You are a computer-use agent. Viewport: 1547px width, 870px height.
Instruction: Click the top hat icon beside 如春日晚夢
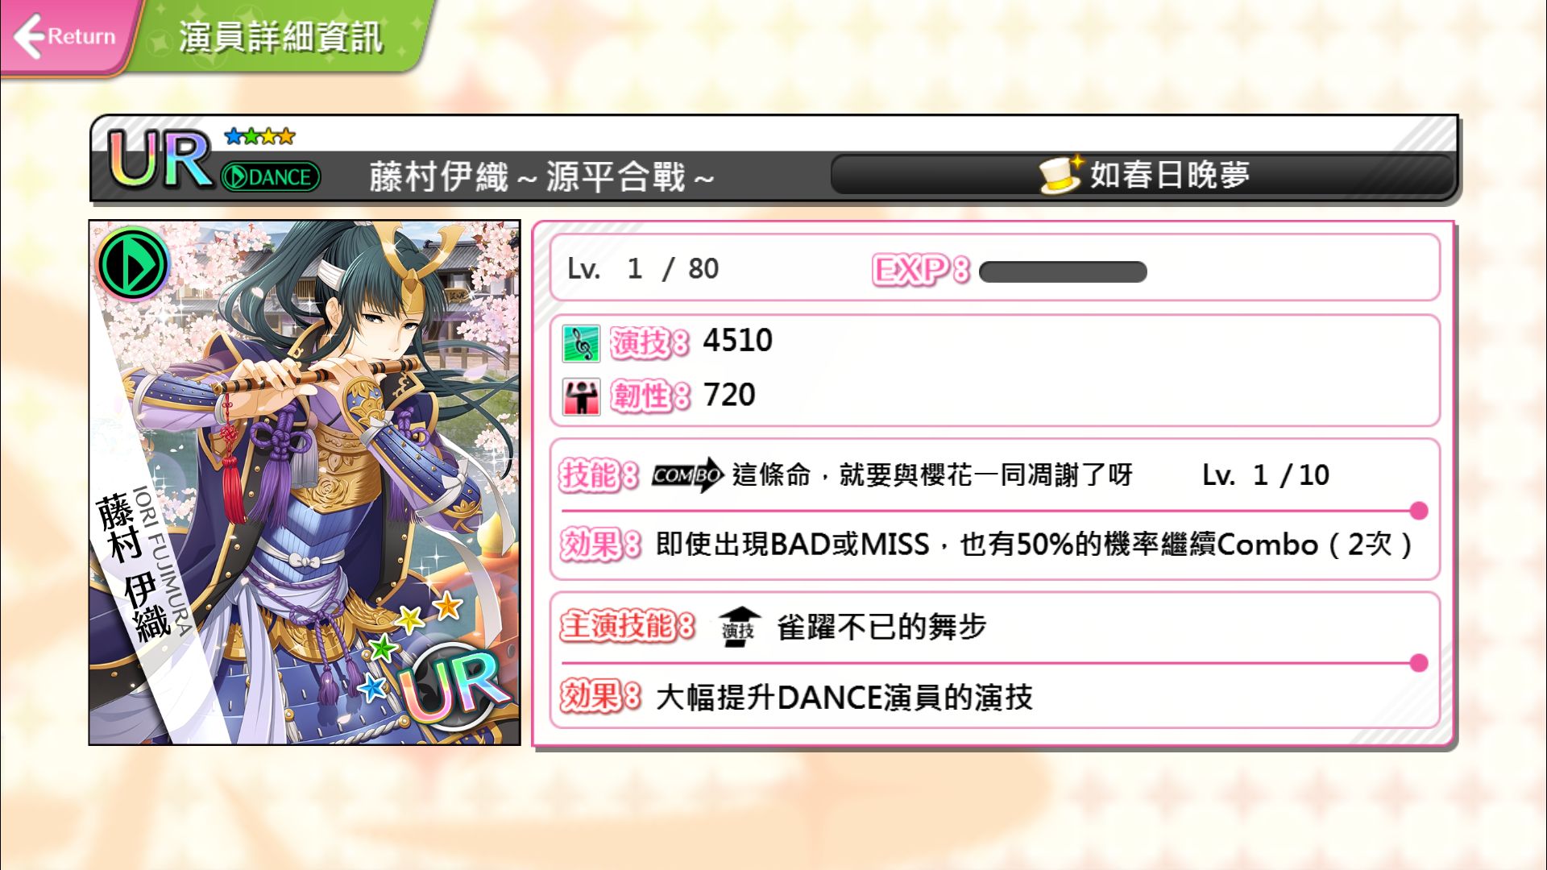[1060, 174]
